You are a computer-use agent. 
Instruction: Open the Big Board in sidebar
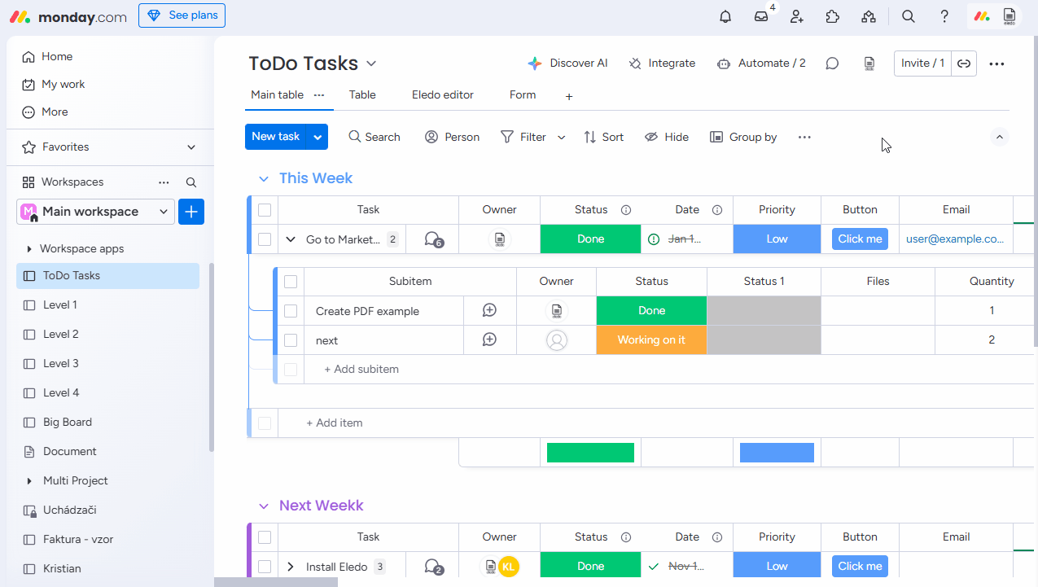pyautogui.click(x=68, y=422)
